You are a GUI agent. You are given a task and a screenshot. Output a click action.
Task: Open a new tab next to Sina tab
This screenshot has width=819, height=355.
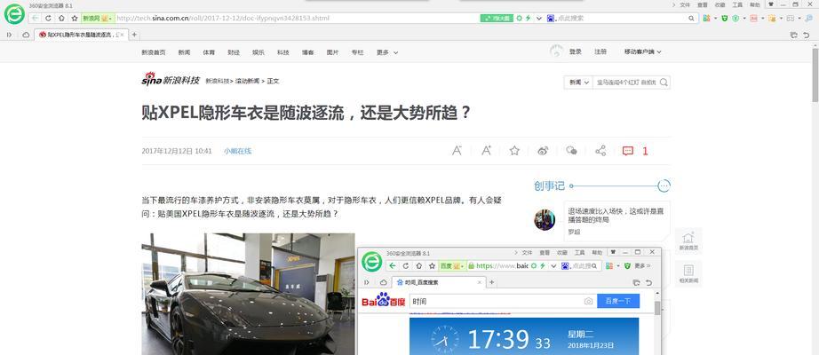click(134, 35)
